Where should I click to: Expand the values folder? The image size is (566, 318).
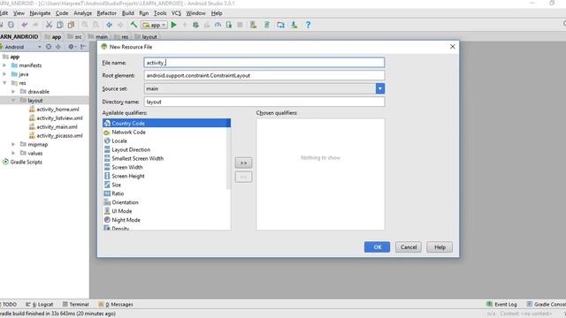click(x=13, y=153)
